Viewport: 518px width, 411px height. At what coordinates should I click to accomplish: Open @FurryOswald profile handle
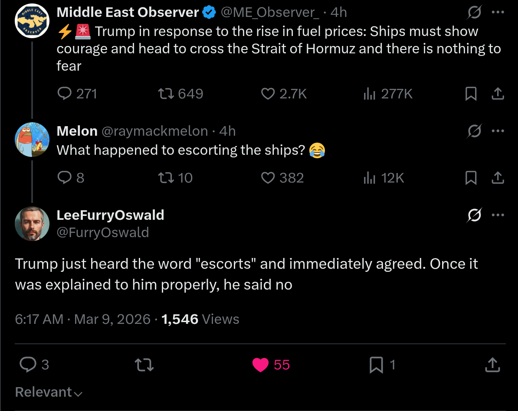click(x=103, y=232)
